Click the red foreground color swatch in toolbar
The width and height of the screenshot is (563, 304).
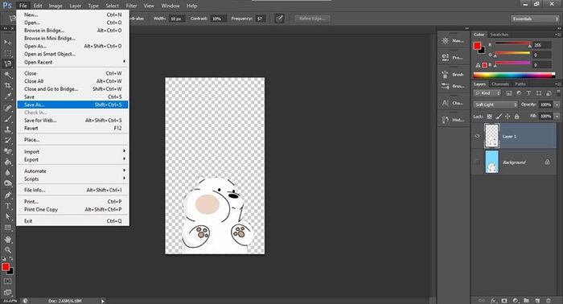click(x=6, y=267)
